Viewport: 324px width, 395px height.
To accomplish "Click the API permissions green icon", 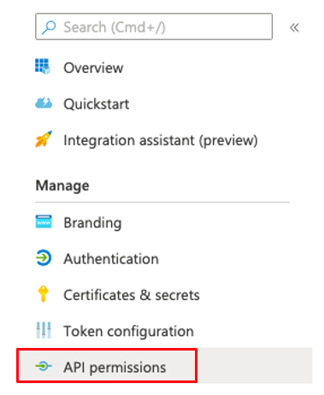I will coord(44,366).
